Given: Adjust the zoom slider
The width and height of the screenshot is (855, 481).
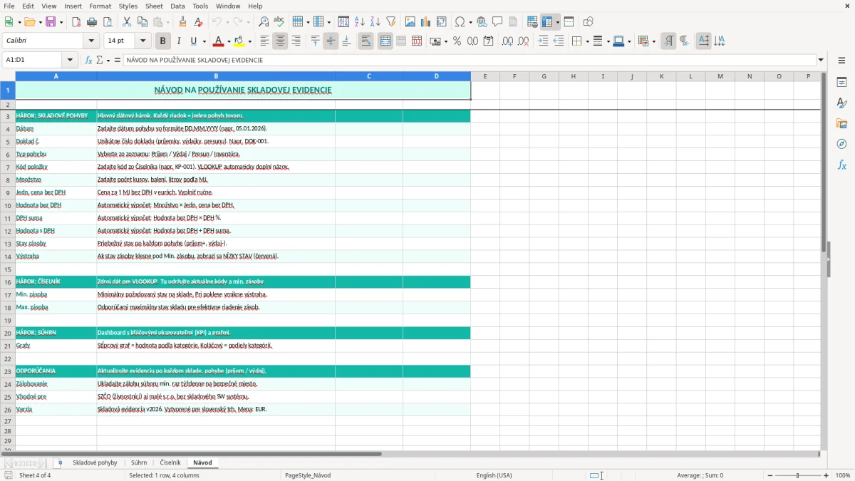Looking at the screenshot, I should (799, 475).
